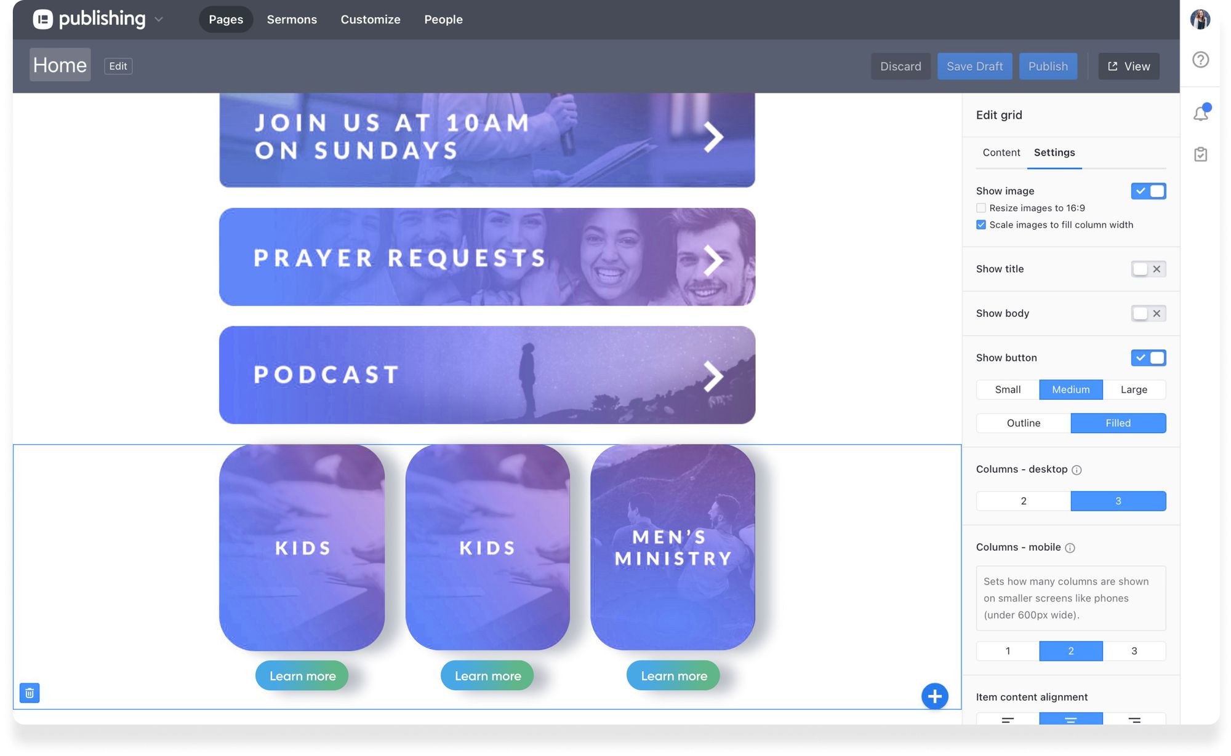Select Large button size

pos(1134,389)
